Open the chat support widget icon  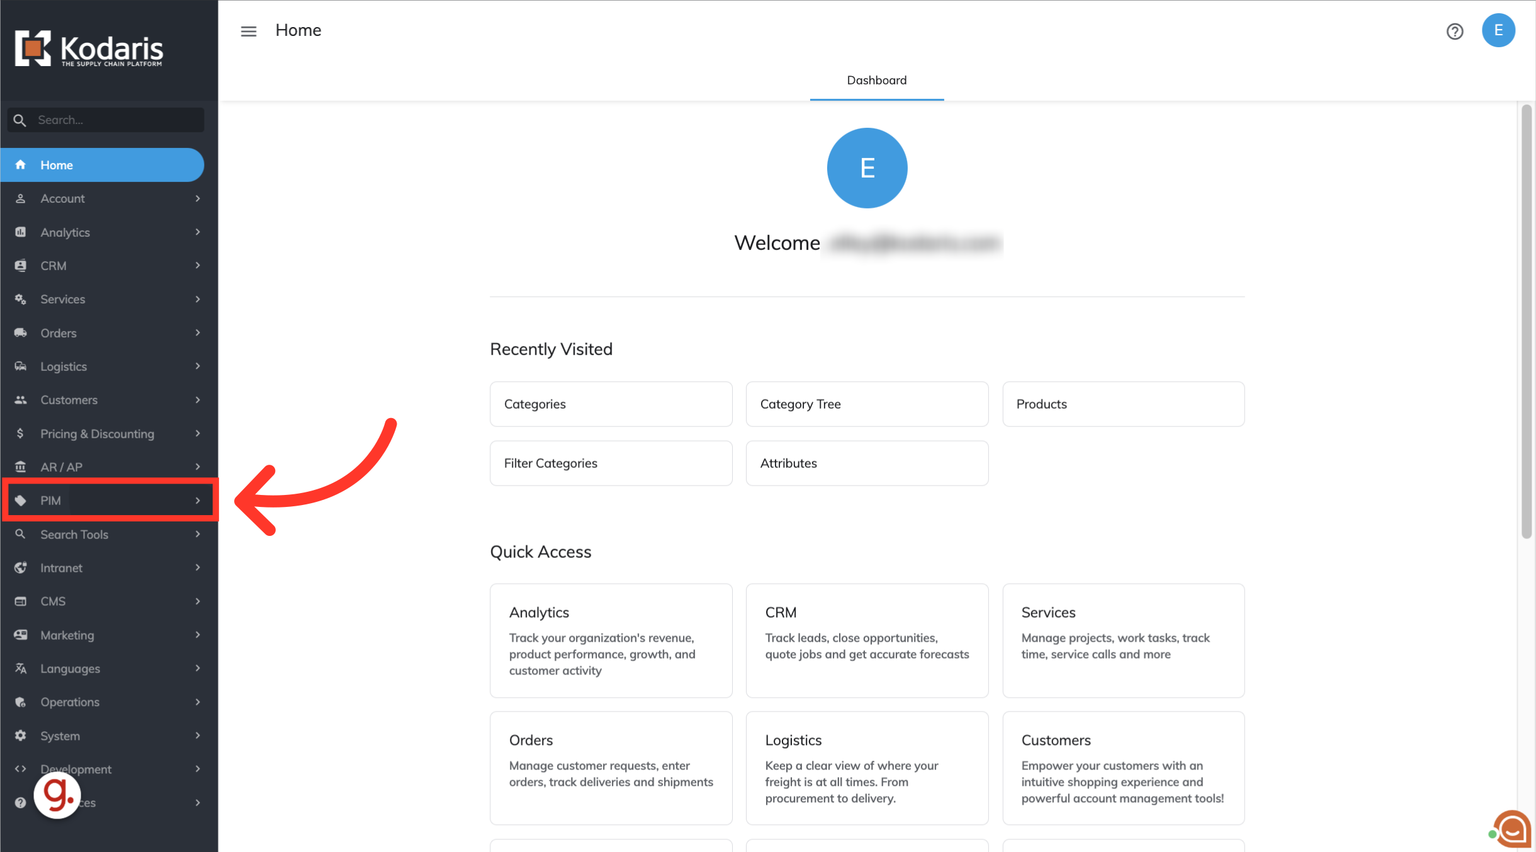(x=1512, y=829)
